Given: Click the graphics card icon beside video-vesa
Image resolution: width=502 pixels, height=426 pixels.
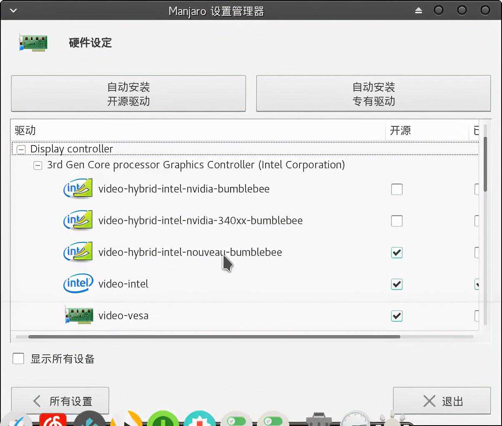Looking at the screenshot, I should click(x=79, y=316).
